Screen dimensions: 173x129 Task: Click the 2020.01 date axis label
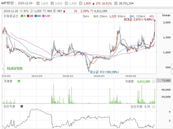pyautogui.click(x=68, y=76)
